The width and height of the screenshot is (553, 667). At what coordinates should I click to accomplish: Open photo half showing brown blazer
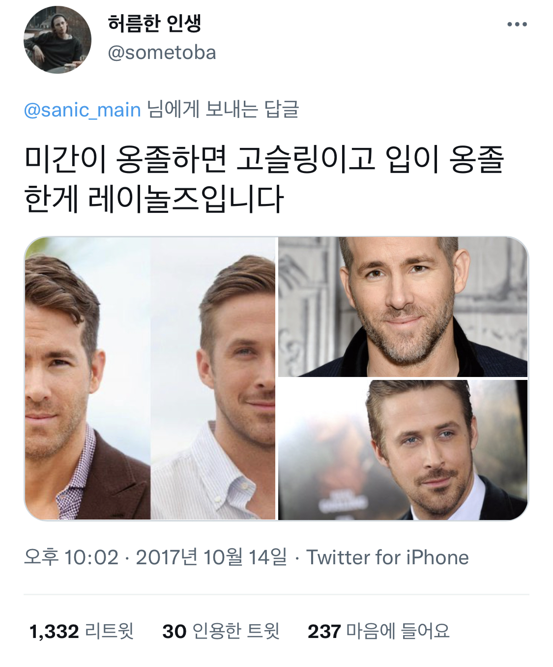coord(87,378)
